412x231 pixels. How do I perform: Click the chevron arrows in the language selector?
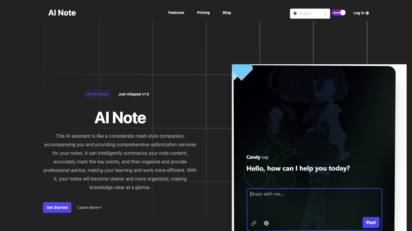click(325, 13)
